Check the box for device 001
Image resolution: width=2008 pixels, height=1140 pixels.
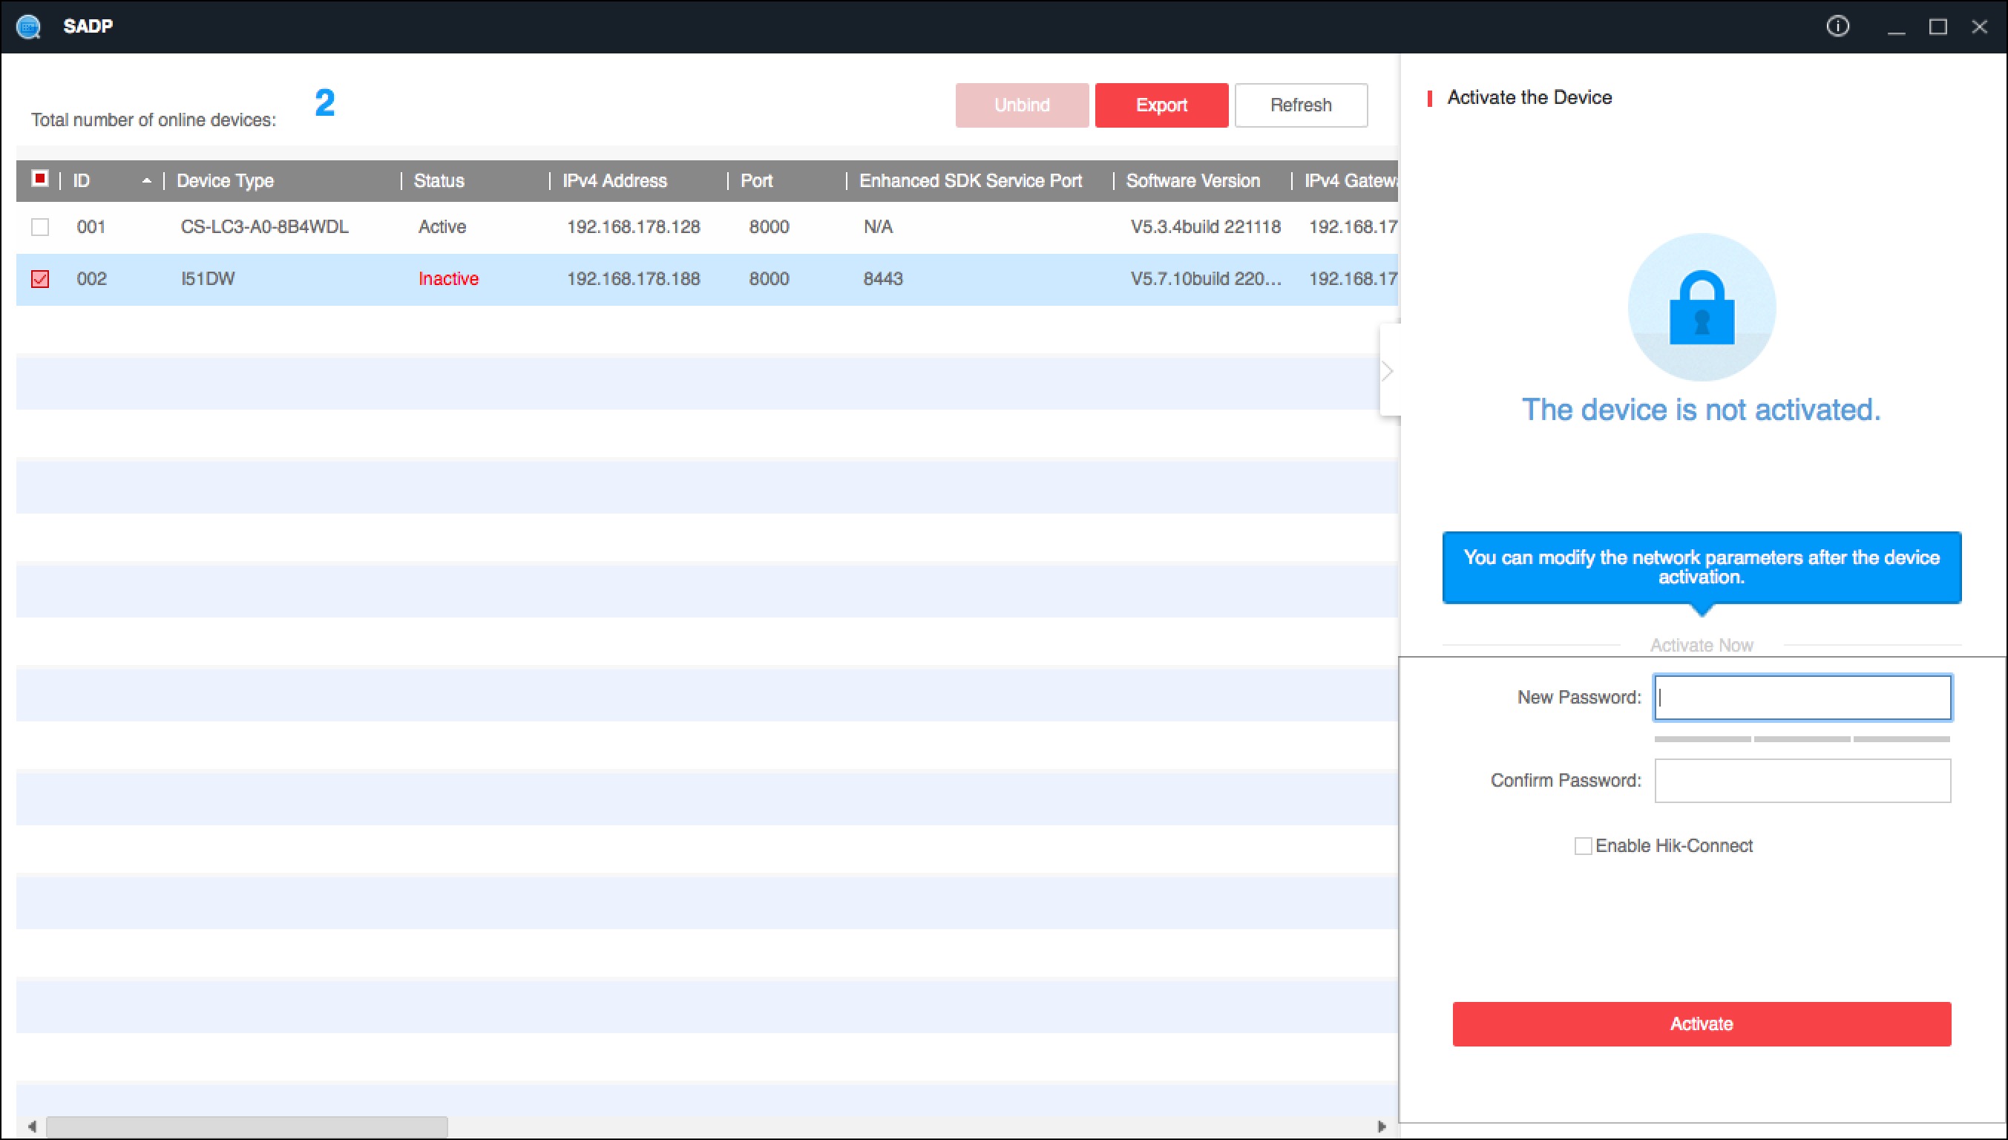[40, 227]
